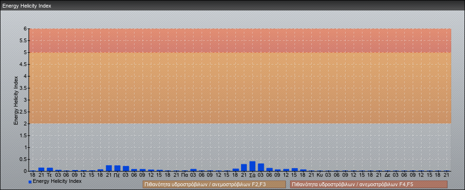Click the Energy Helicity Index panel title

[27, 6]
